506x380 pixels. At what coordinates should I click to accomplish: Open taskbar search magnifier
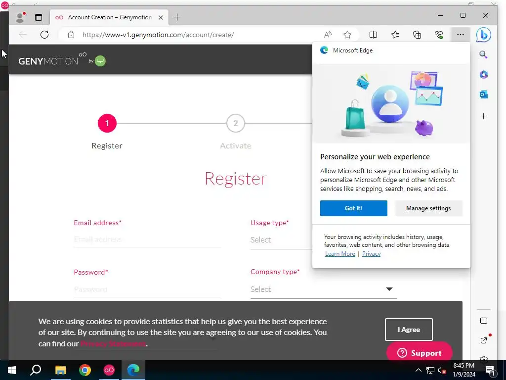[36, 370]
